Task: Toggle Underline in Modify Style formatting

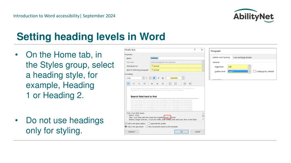Action: pos(163,78)
